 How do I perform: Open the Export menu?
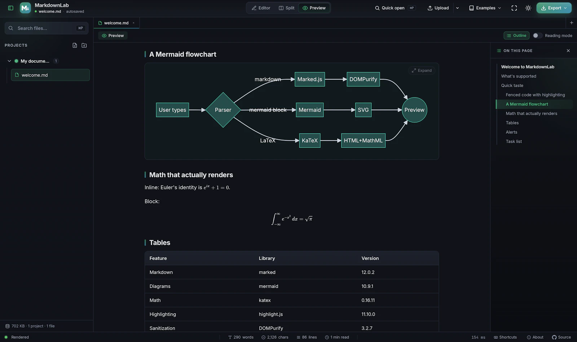pyautogui.click(x=554, y=8)
